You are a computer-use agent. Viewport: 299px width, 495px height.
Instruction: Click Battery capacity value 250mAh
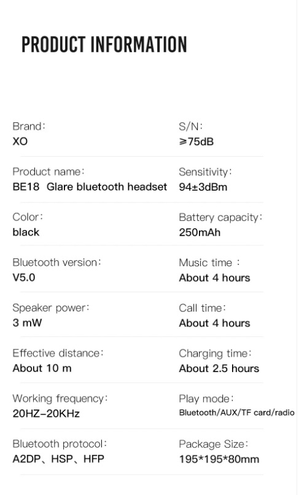200,232
